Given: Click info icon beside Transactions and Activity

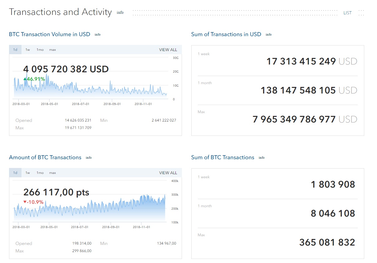Looking at the screenshot, I should coord(120,13).
